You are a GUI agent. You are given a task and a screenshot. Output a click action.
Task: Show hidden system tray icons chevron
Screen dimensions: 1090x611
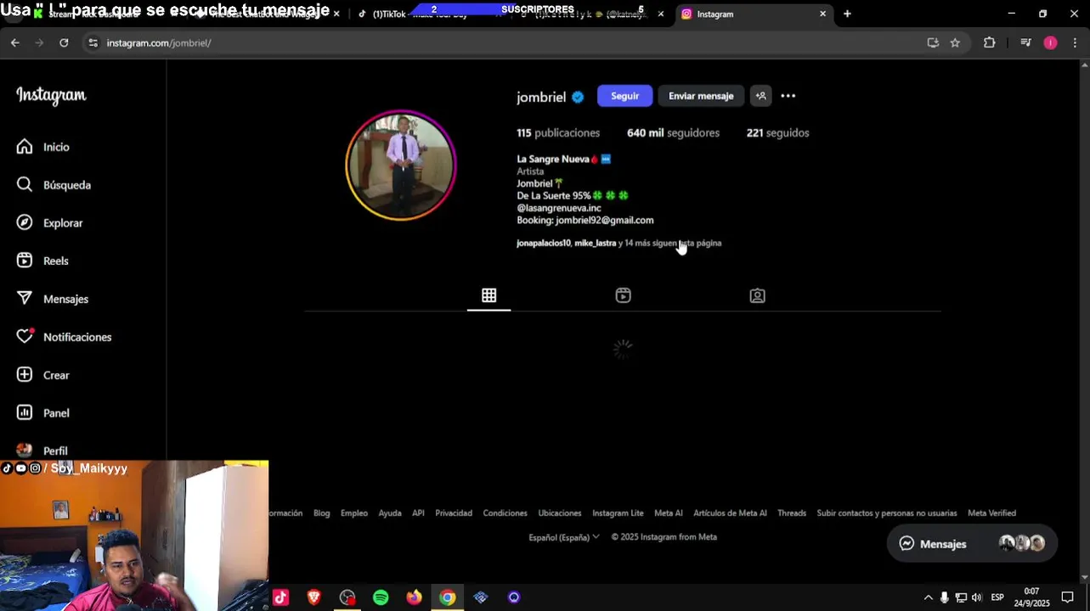pos(928,597)
